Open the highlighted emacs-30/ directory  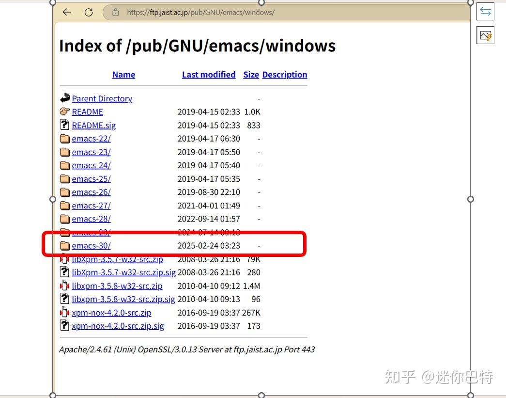[92, 246]
